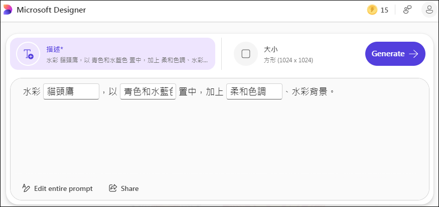Image resolution: width=439 pixels, height=207 pixels.
Task: Click the boost count number 15
Action: [384, 11]
